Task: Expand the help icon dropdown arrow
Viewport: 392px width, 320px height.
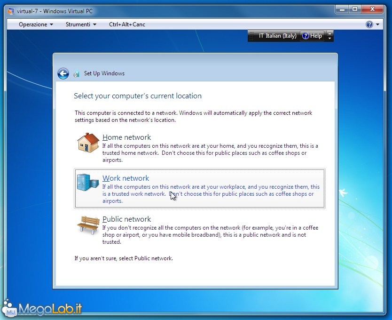Action: 377,24
